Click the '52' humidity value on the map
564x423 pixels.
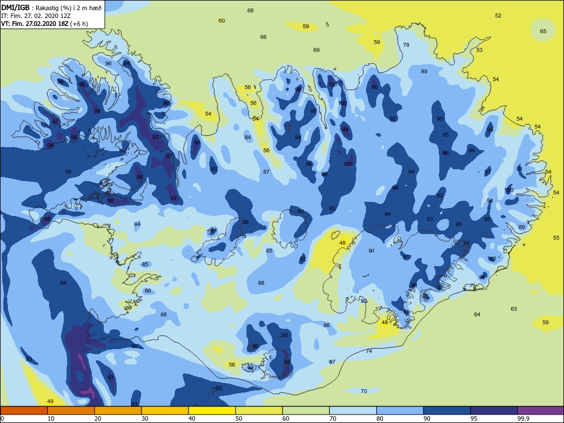(x=498, y=15)
